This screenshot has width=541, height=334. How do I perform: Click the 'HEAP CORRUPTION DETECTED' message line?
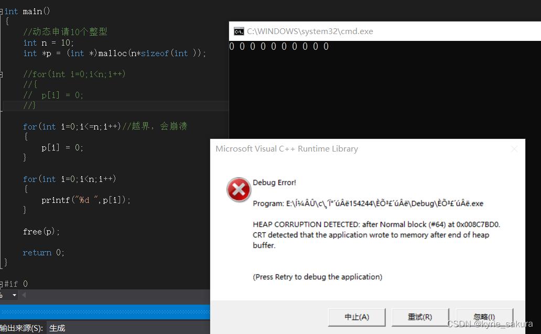[x=376, y=224]
